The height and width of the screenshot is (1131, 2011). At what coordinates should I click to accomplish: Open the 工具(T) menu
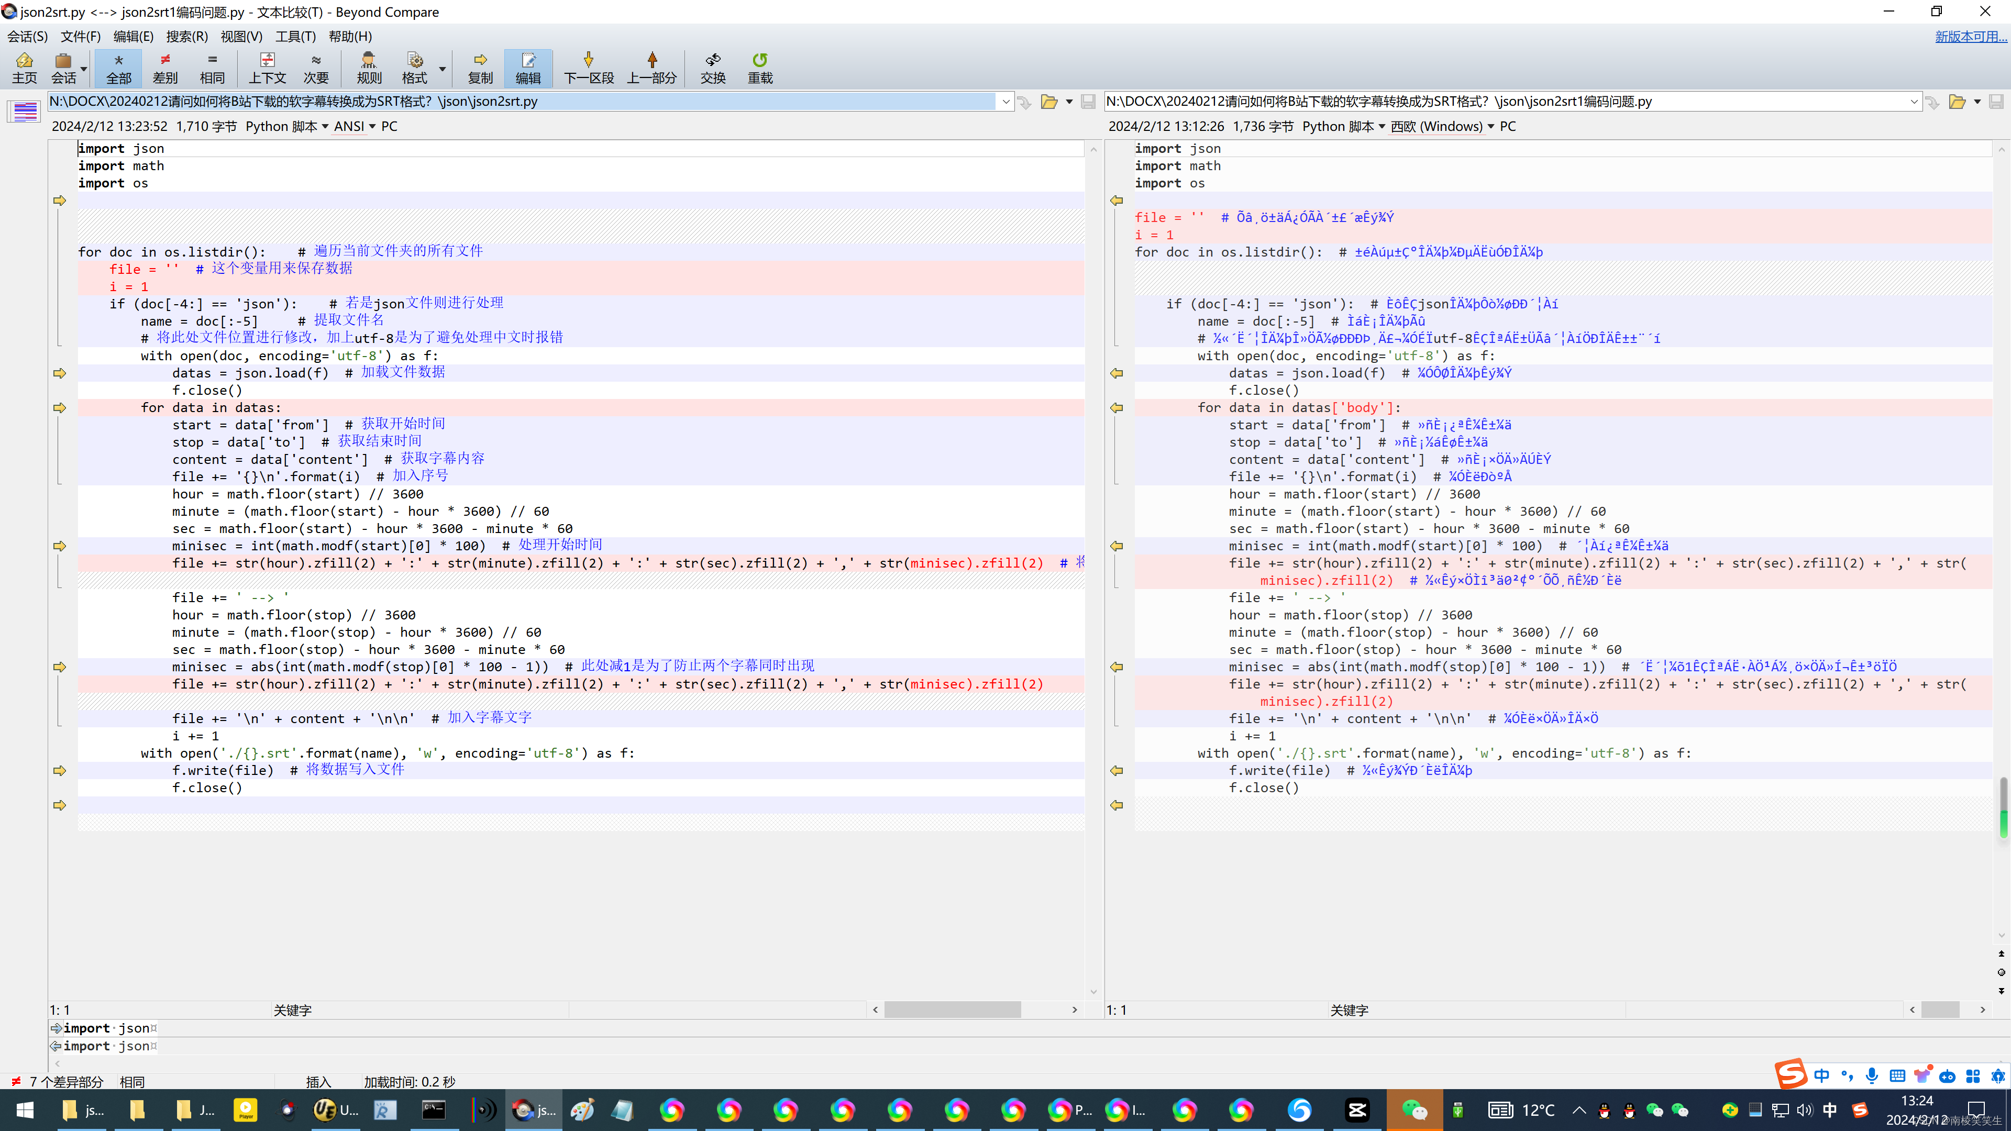[x=295, y=36]
